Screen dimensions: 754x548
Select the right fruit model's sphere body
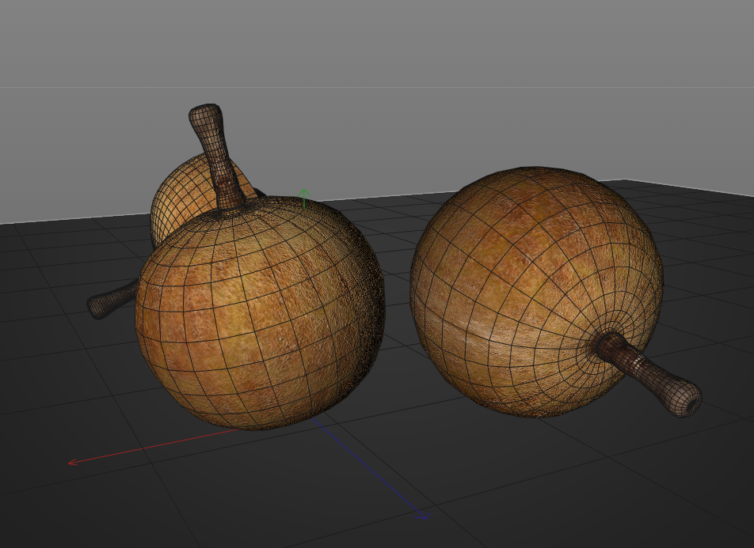(536, 292)
